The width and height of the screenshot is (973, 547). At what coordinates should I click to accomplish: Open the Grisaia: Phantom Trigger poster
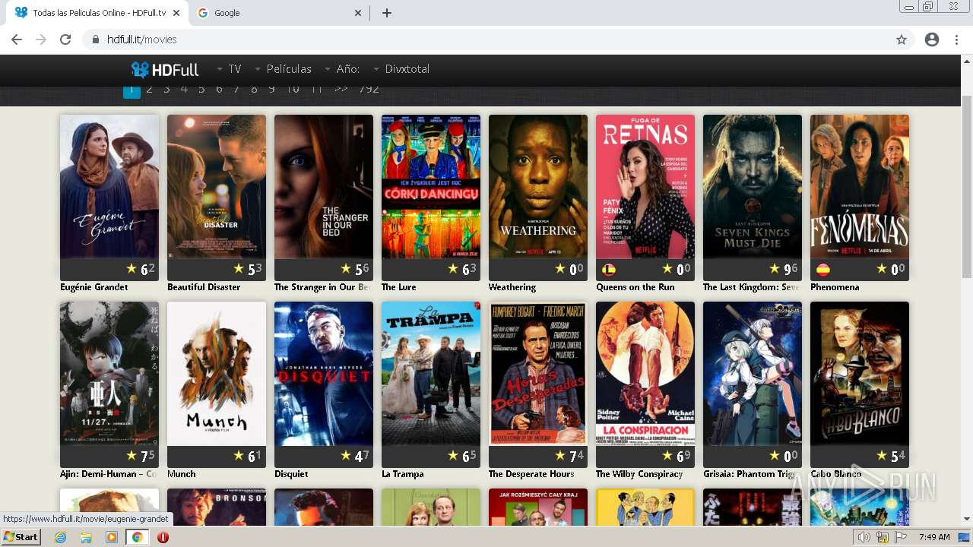click(x=753, y=374)
